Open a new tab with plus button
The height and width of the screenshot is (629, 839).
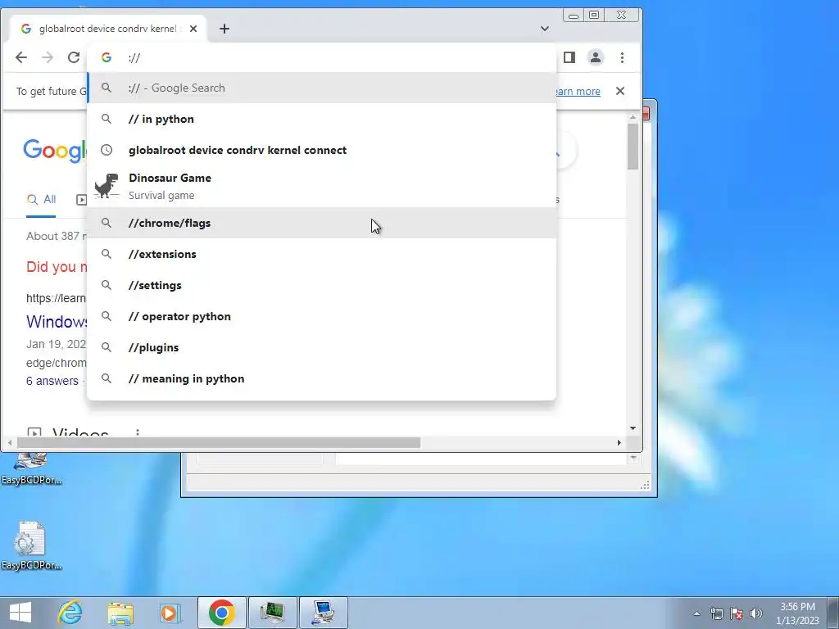224,29
